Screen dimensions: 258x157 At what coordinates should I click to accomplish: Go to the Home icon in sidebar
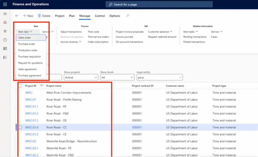[5, 22]
